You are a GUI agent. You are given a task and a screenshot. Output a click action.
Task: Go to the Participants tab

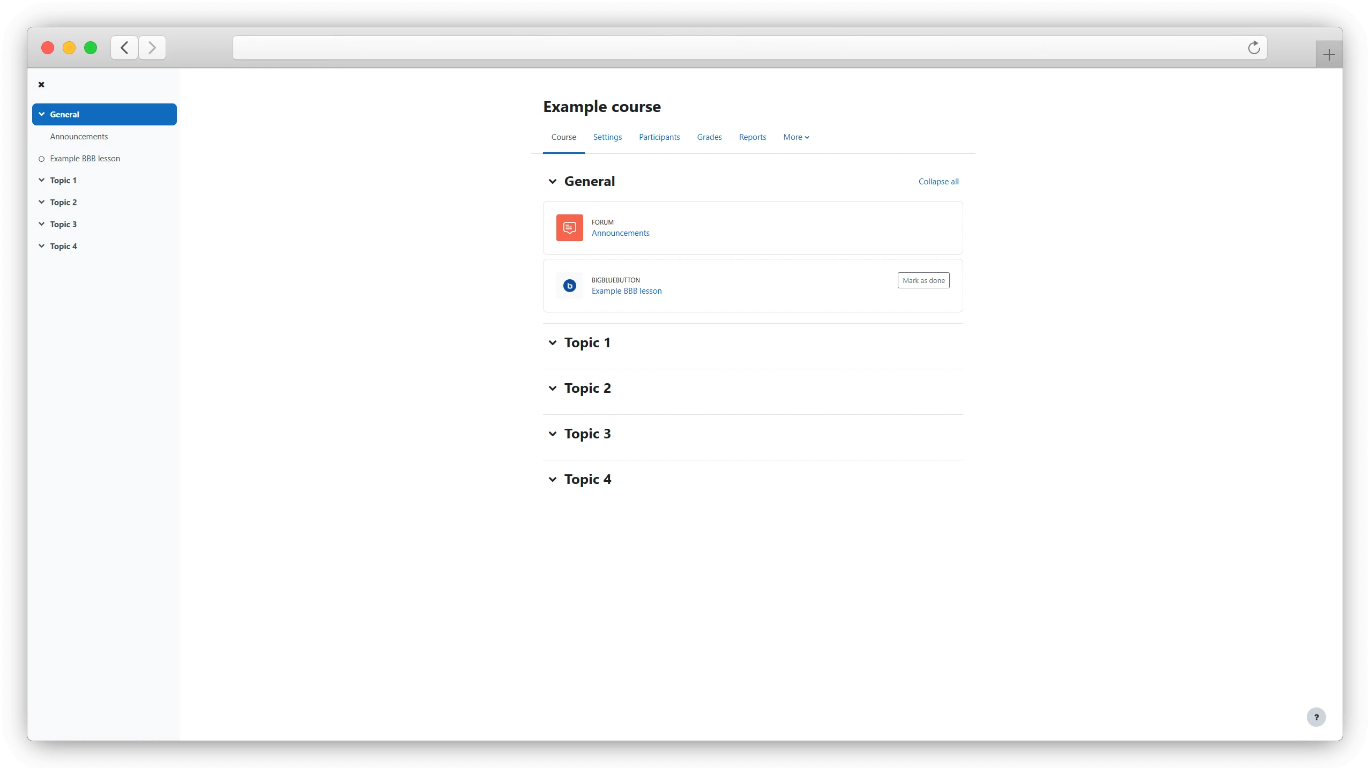click(x=659, y=137)
